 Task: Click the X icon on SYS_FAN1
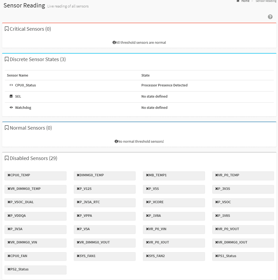pyautogui.click(x=78, y=256)
